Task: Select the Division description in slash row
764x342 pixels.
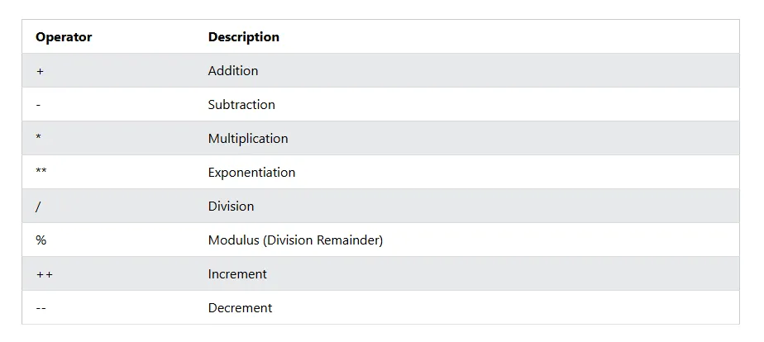Action: click(231, 207)
